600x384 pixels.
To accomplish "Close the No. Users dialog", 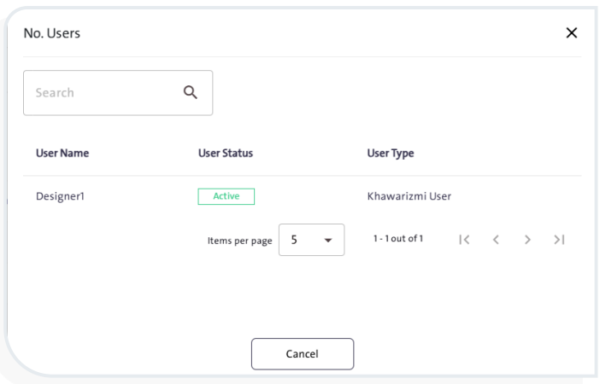I will coord(572,32).
